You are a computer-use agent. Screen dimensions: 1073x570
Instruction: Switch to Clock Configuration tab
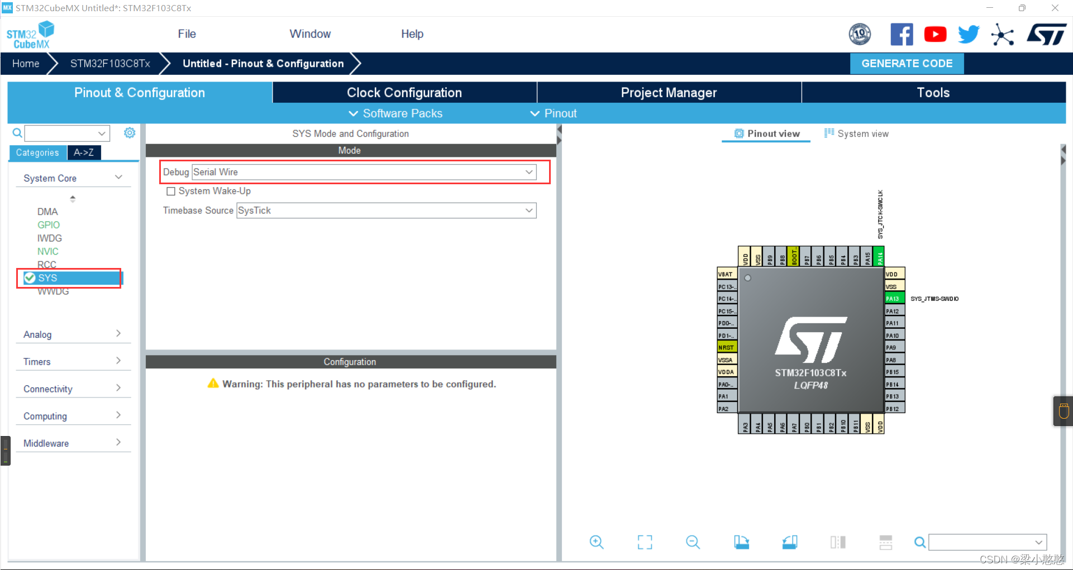pos(404,93)
